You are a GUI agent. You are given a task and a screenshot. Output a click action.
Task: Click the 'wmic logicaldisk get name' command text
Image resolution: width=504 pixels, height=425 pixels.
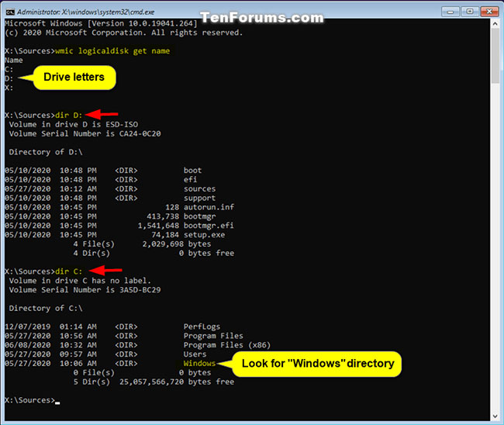pyautogui.click(x=112, y=50)
